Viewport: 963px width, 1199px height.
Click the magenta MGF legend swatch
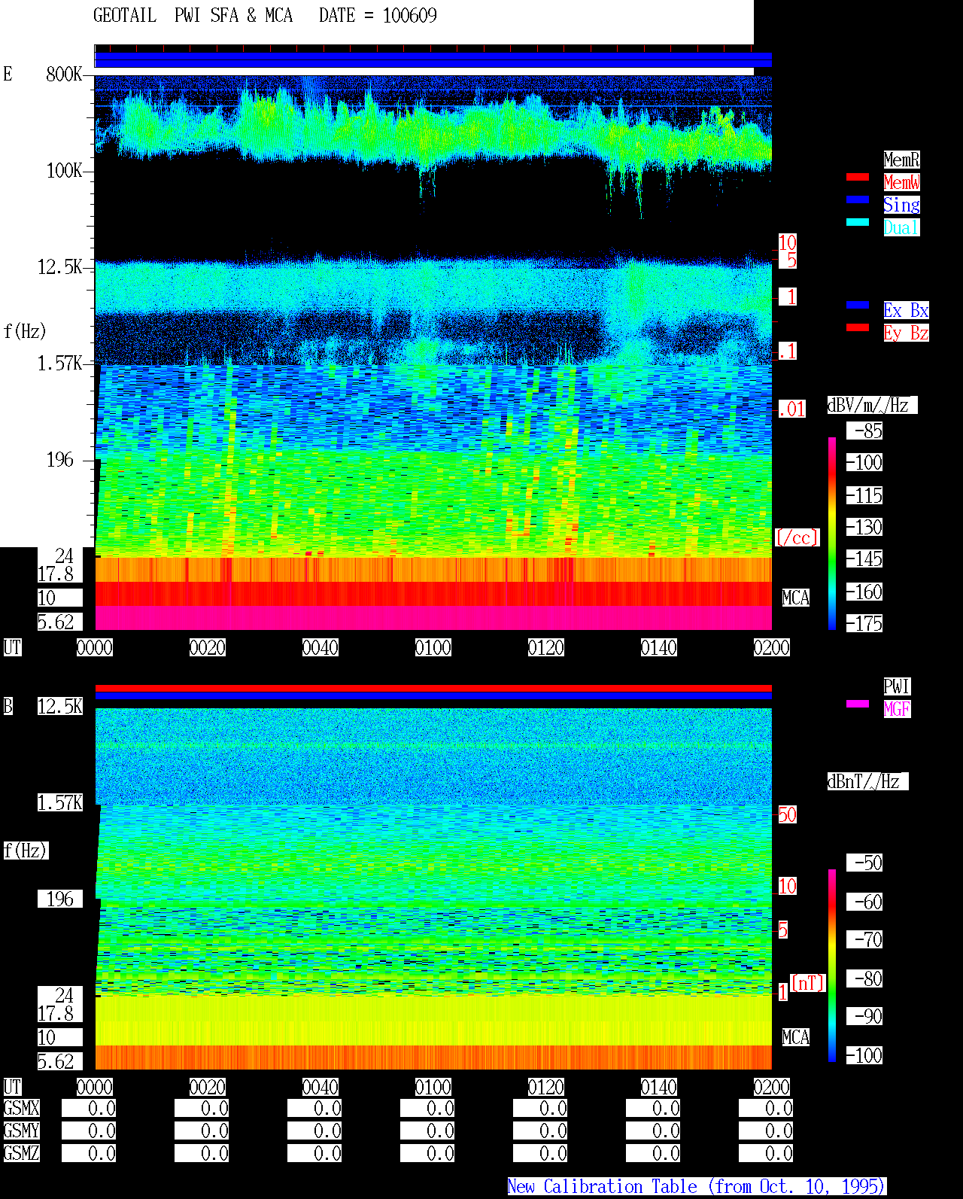(858, 704)
